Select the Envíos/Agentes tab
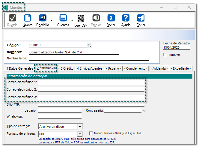 pyautogui.click(x=89, y=68)
